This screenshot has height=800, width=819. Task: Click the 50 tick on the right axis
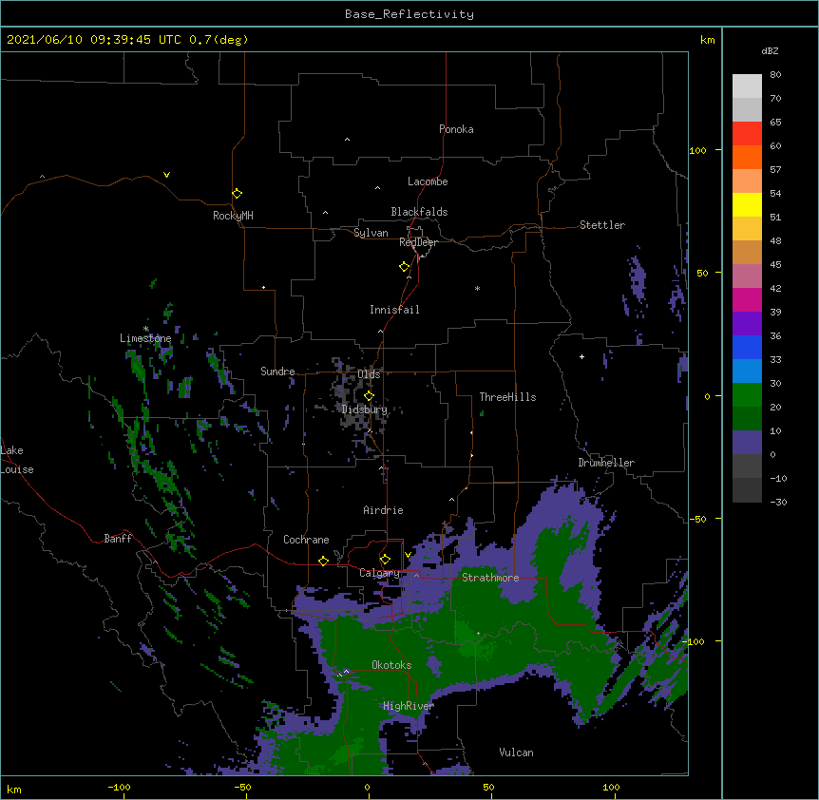tap(702, 273)
